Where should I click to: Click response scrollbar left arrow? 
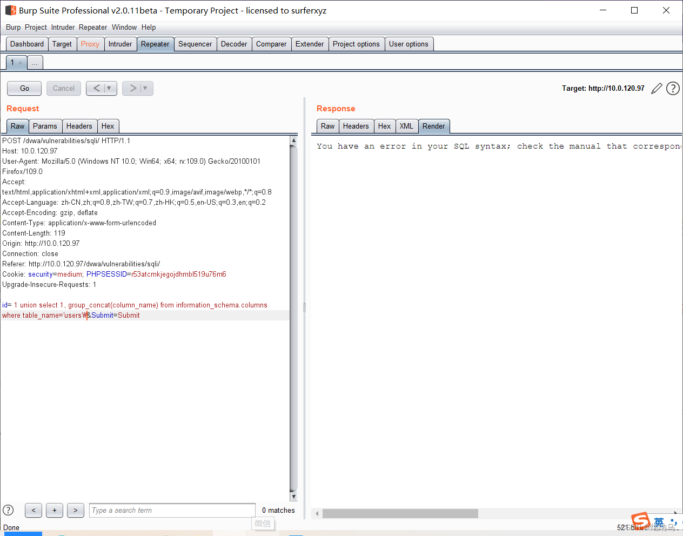[317, 513]
